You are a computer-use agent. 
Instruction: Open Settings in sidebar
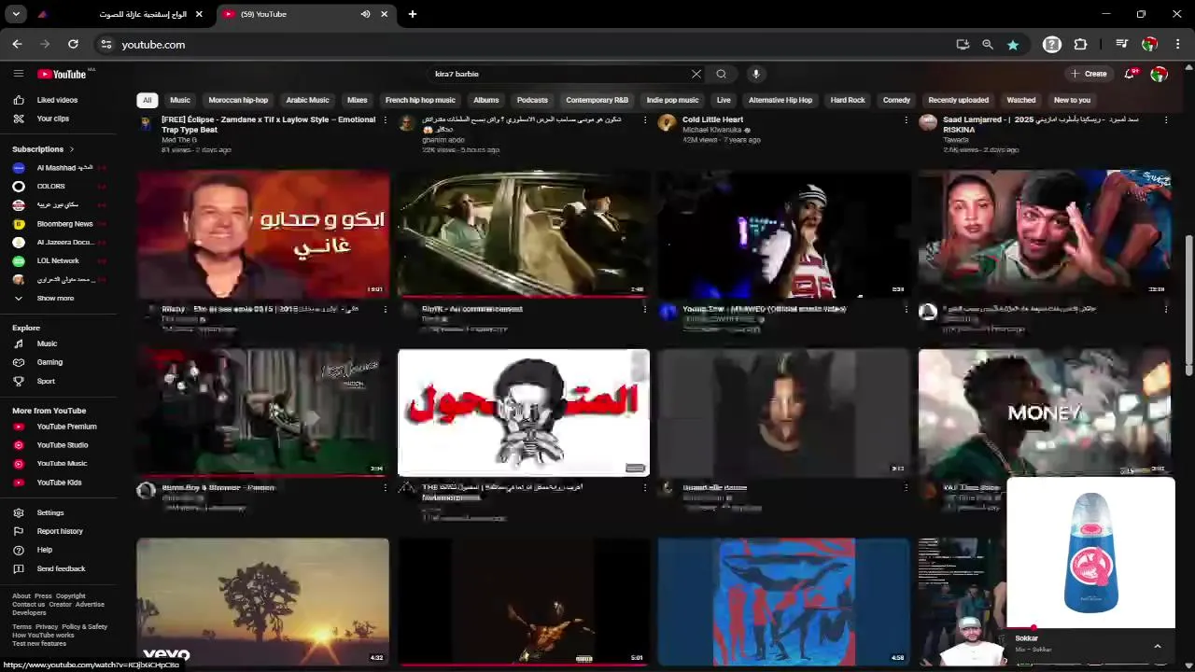[x=52, y=512]
